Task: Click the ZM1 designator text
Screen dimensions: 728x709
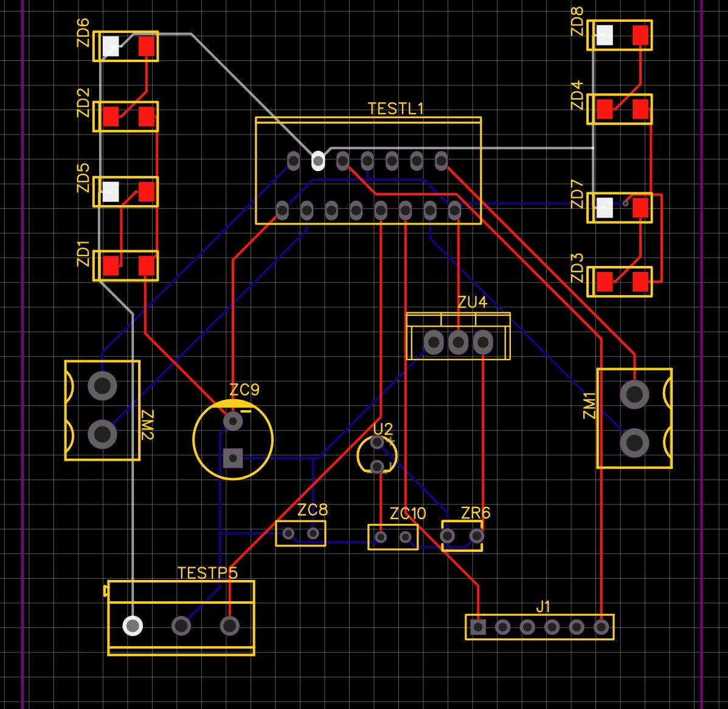Action: (589, 405)
